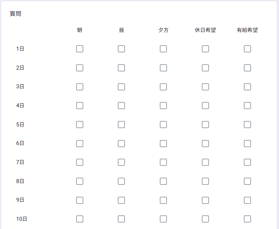Tick 有給希望 checkbox for 10日

tap(247, 219)
